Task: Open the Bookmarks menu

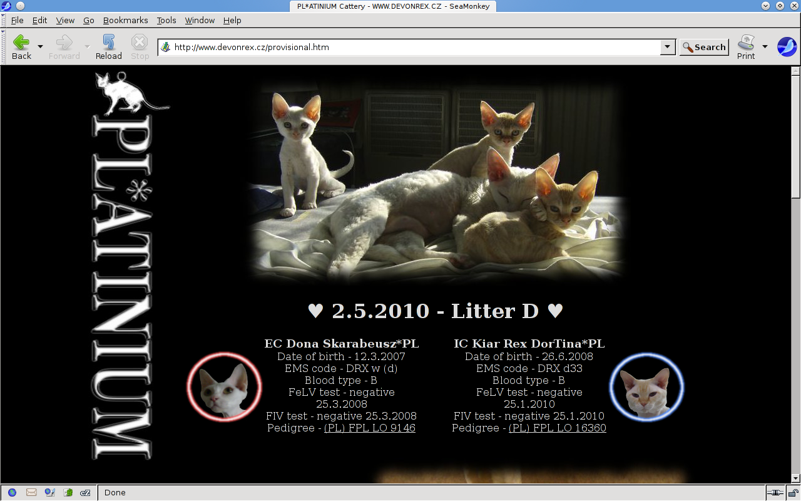Action: [x=126, y=20]
